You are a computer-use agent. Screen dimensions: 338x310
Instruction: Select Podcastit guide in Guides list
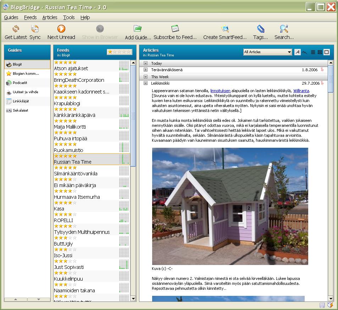click(x=20, y=83)
